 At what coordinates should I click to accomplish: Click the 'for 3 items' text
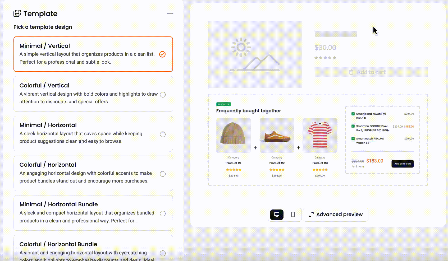(x=358, y=166)
